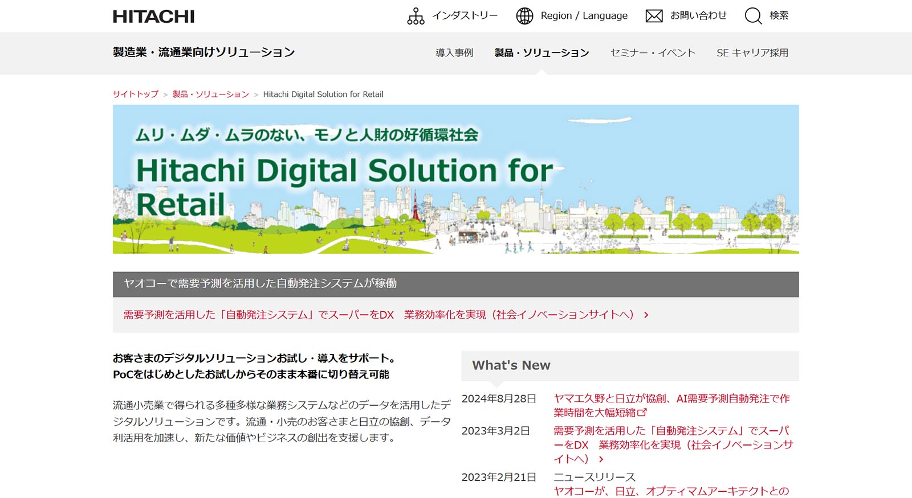Open Region / Language selector
912x498 pixels.
(x=584, y=16)
